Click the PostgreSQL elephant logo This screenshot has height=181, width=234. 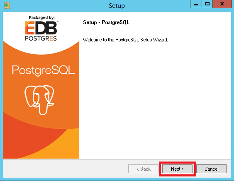pos(39,100)
